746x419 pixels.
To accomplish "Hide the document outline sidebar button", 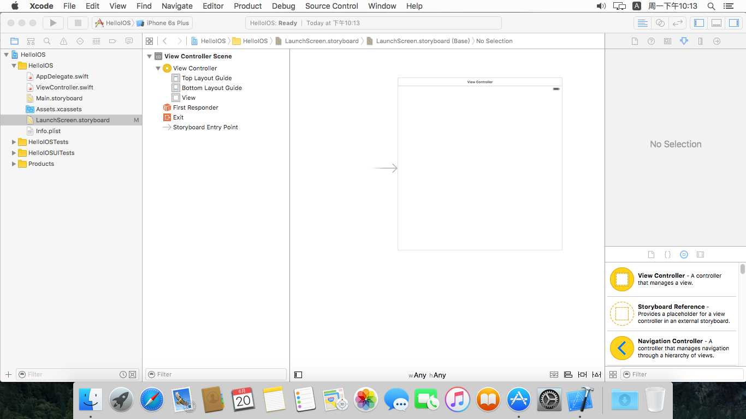I will click(298, 375).
